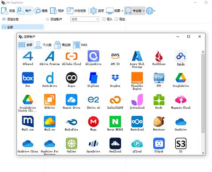Select the Mega service icon
The image size is (212, 172).
coord(93,123)
